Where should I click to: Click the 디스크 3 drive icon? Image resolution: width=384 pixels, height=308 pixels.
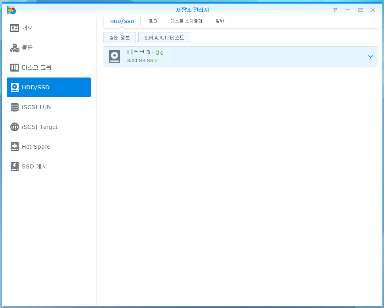(115, 57)
